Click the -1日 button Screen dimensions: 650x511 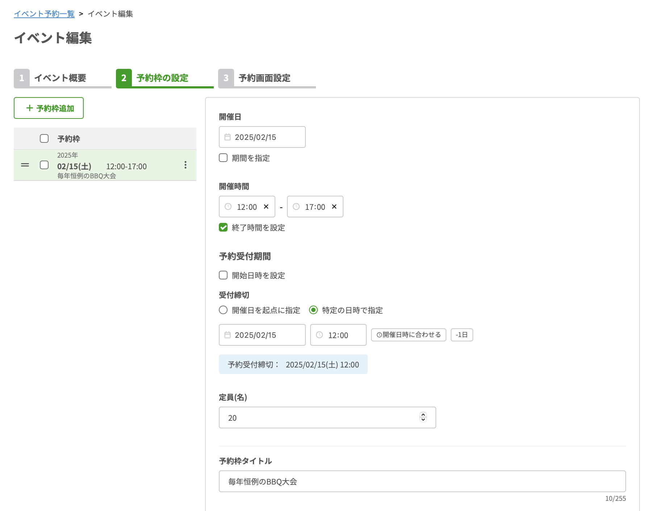[x=462, y=335]
